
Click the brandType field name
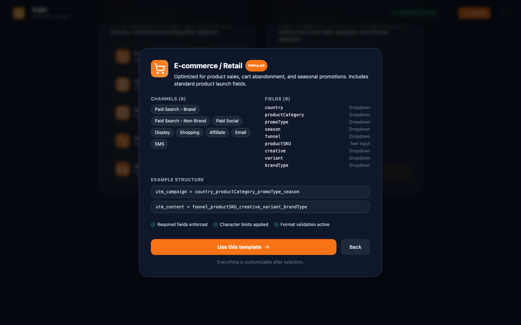click(x=276, y=165)
